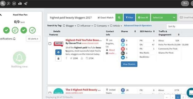Click the green magnifier search button

click(119, 18)
